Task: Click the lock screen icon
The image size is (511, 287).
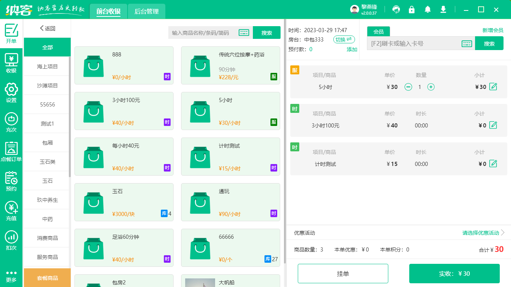Action: (412, 10)
